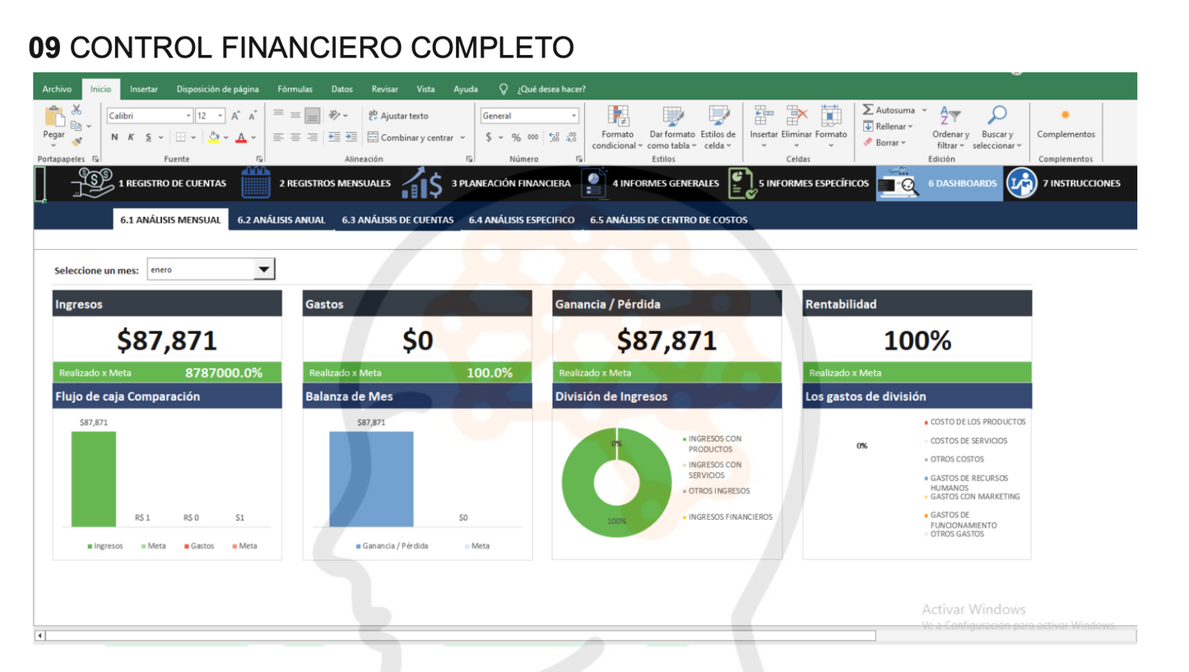Viewport: 1189px width, 672px height.
Task: Click the Copy icon in Portapapeles
Action: point(76,125)
